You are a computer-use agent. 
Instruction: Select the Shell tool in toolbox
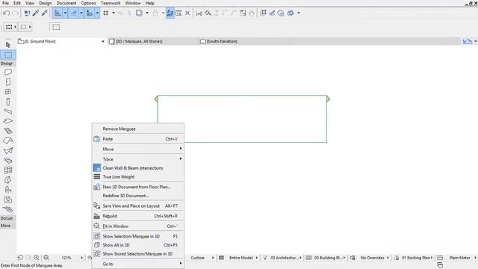tap(8, 150)
